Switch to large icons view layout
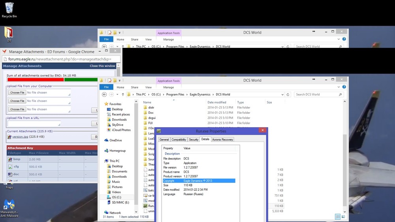The width and height of the screenshot is (395, 222). (x=343, y=217)
